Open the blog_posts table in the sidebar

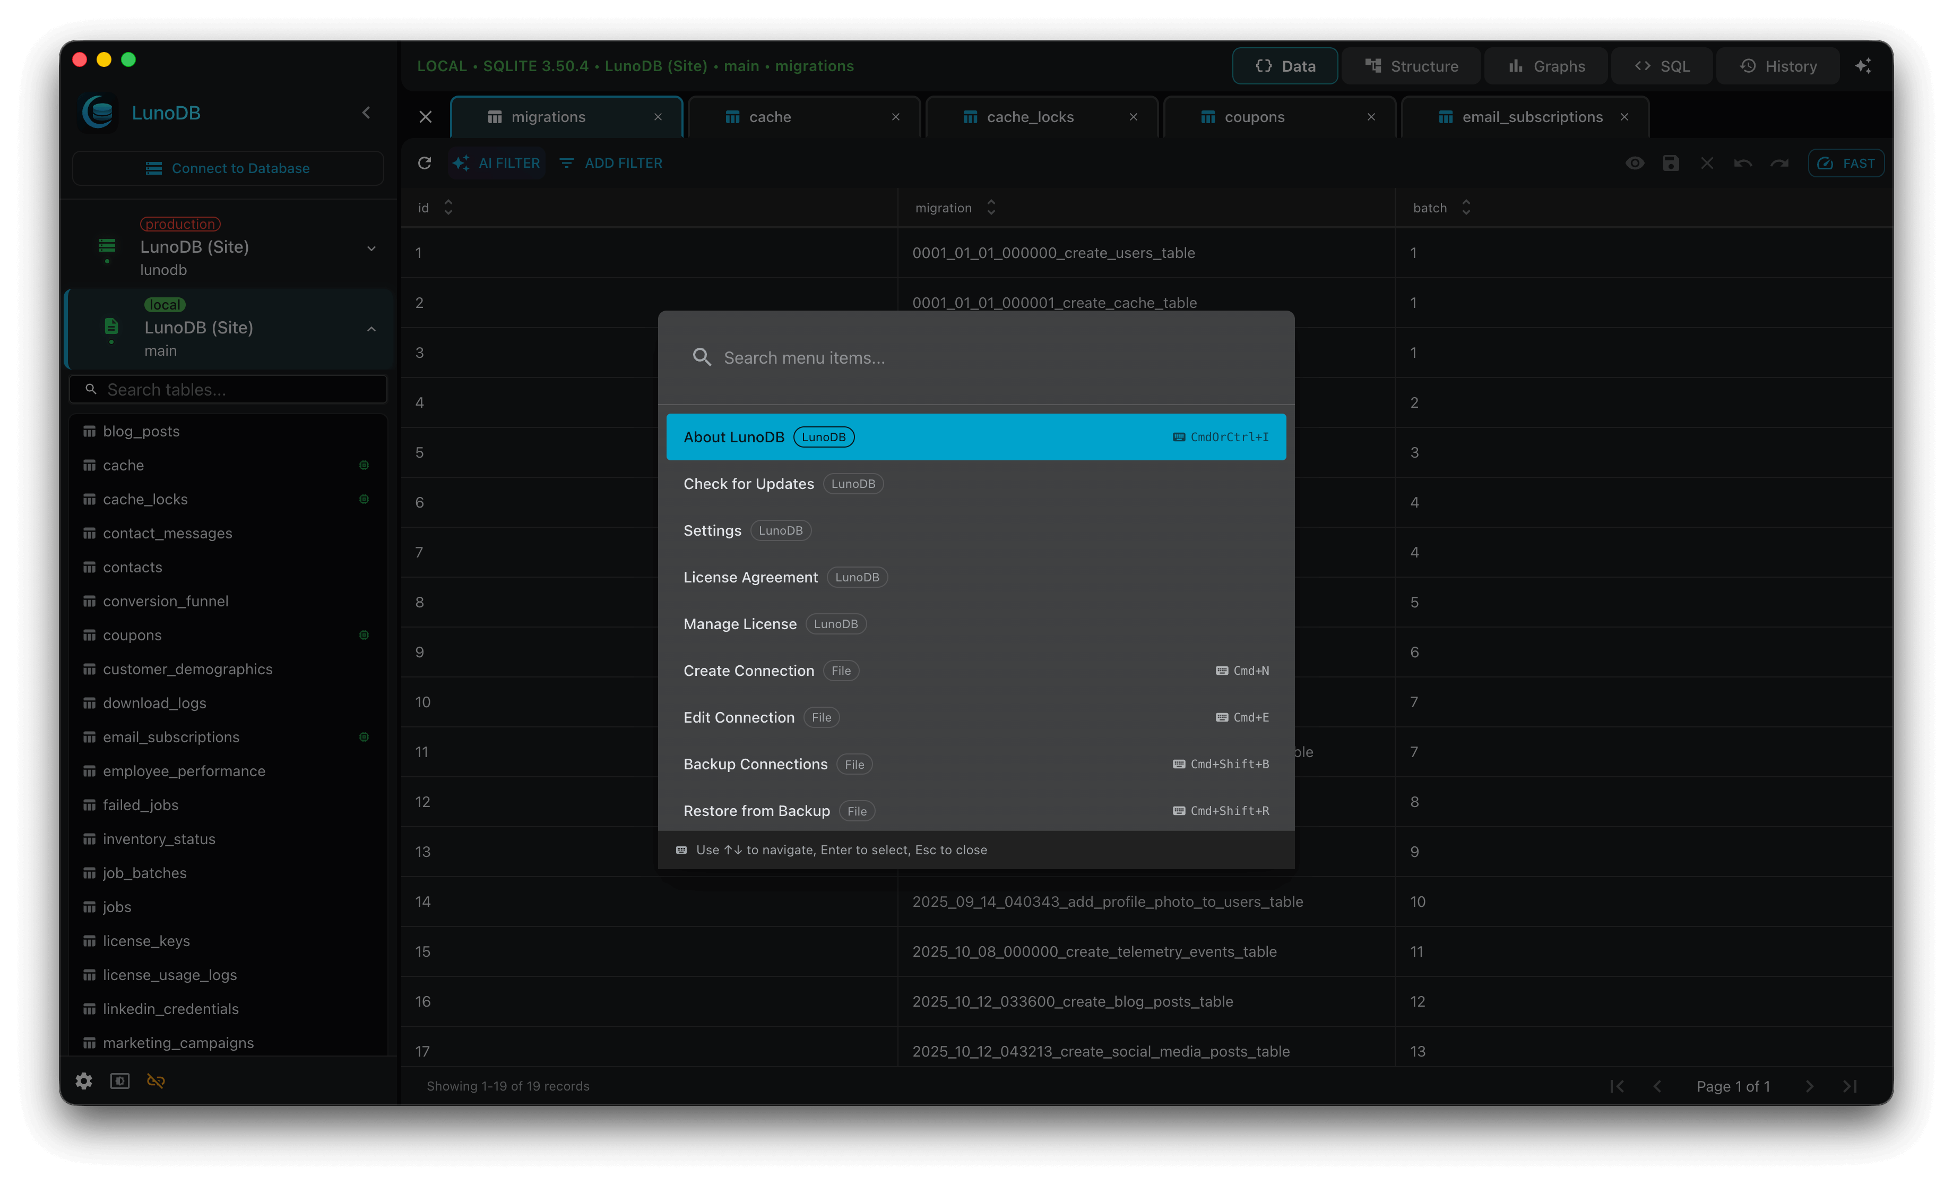(228, 431)
